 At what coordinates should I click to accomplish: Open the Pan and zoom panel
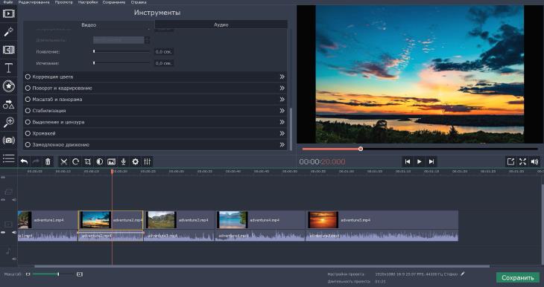8,122
